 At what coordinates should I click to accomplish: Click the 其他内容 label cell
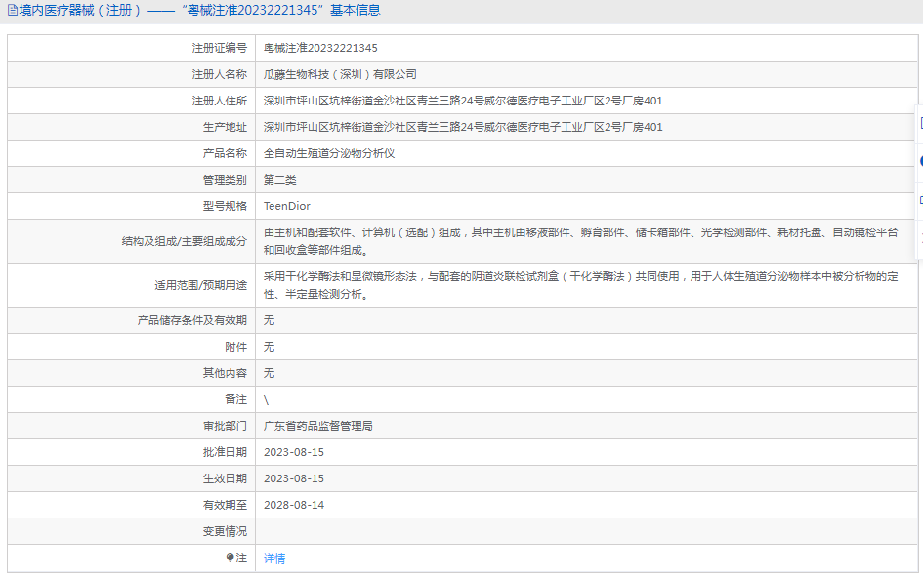click(x=131, y=373)
